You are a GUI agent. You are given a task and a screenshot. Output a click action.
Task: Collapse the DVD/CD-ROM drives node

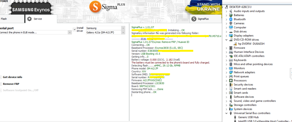(226, 40)
